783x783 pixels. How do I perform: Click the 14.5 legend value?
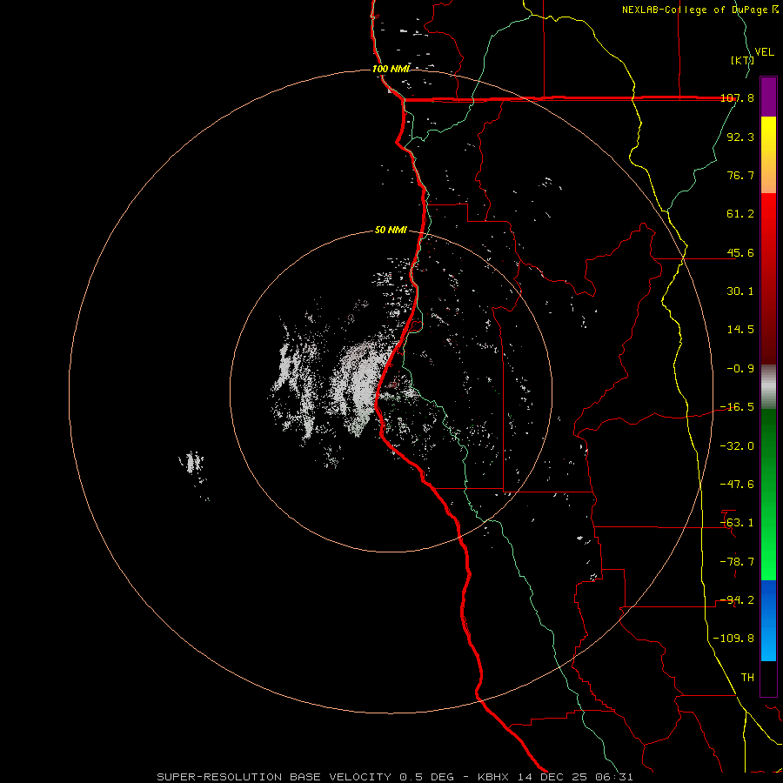click(x=740, y=330)
